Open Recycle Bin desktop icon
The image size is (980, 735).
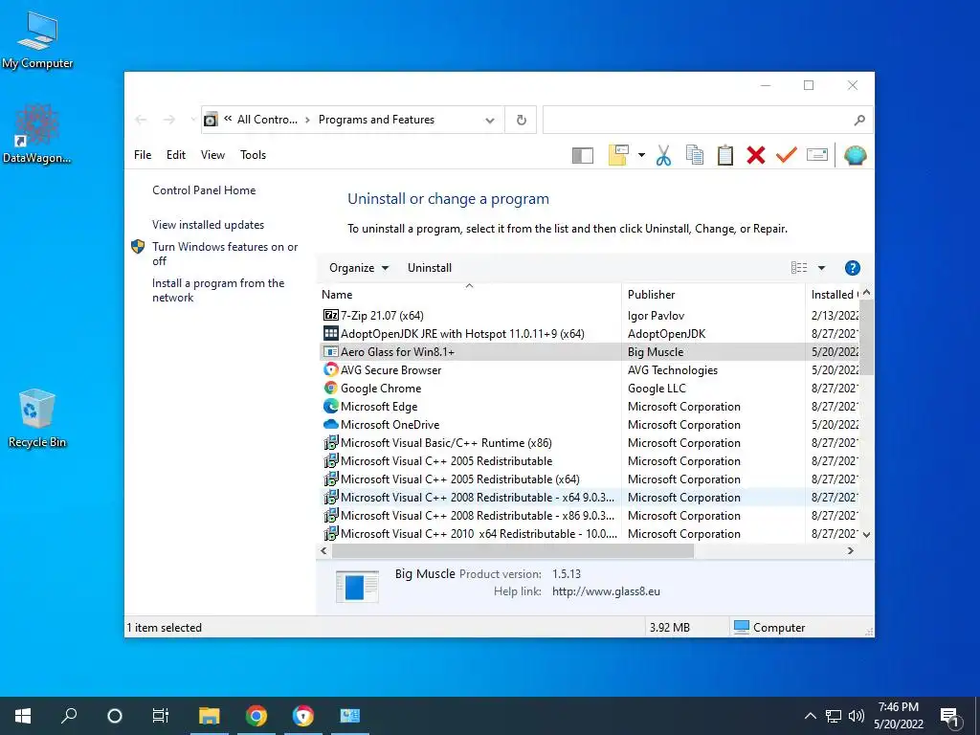pyautogui.click(x=37, y=418)
